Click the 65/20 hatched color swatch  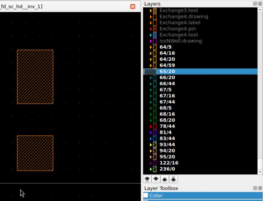click(150, 71)
